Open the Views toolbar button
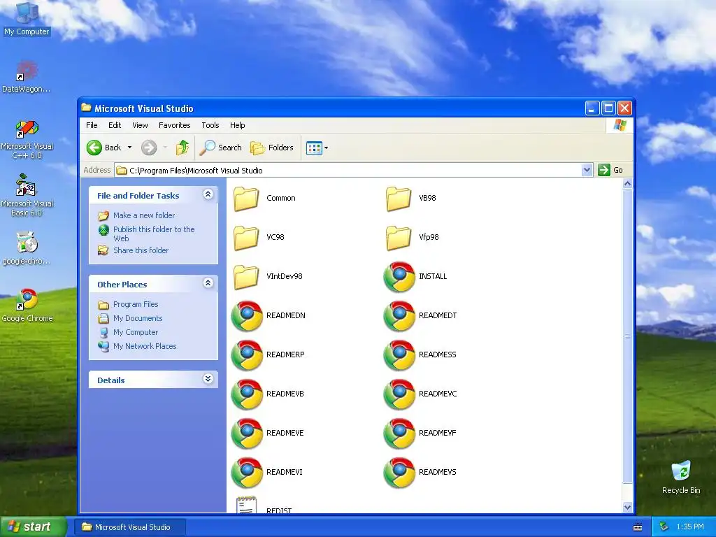This screenshot has width=716, height=537. click(x=314, y=148)
